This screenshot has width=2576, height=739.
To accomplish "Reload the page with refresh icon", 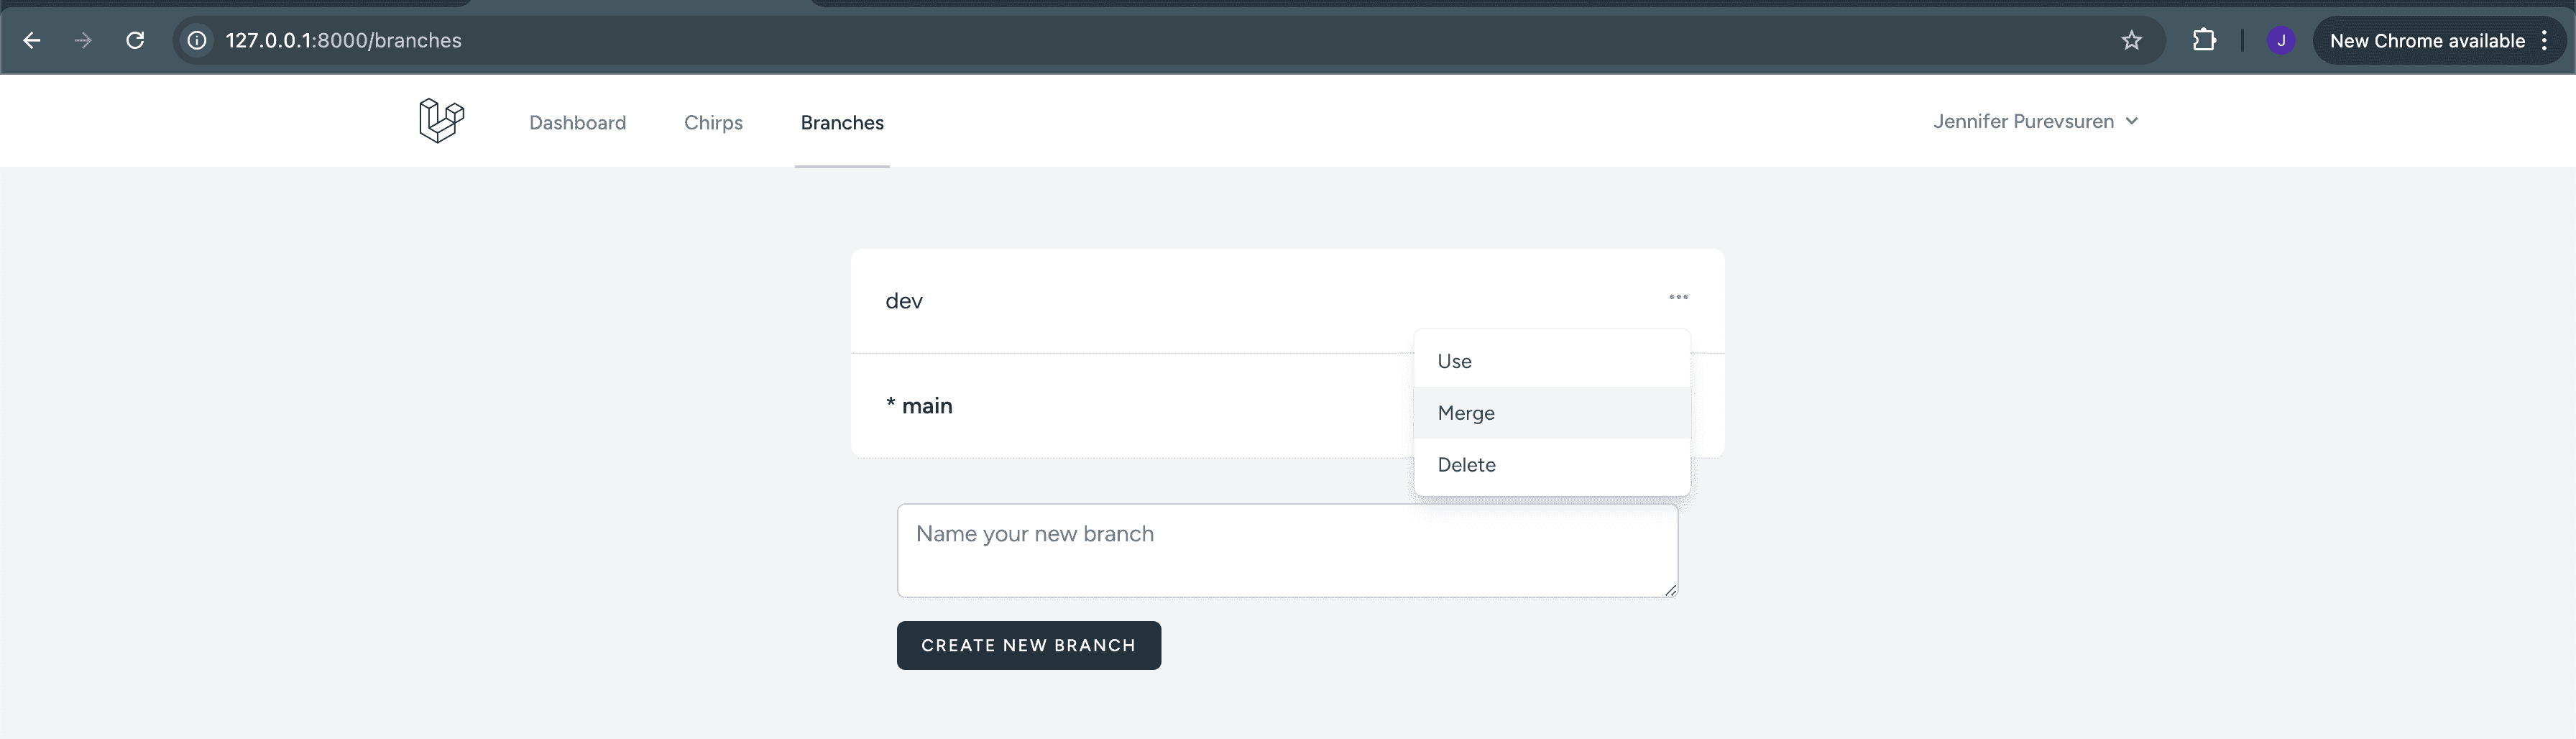I will coord(135,41).
